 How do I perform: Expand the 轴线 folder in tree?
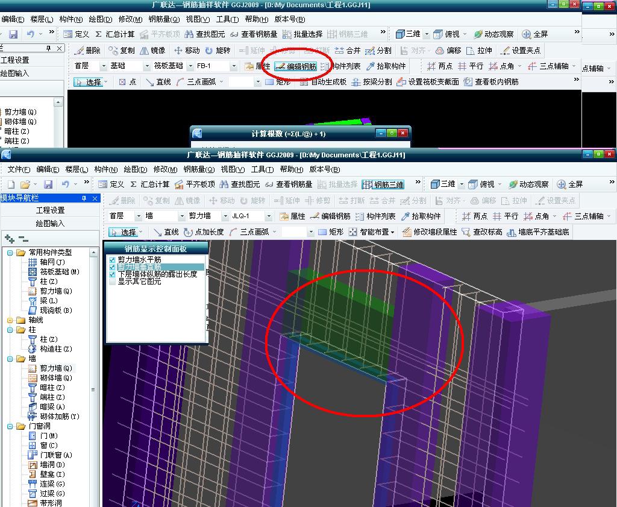pos(10,320)
